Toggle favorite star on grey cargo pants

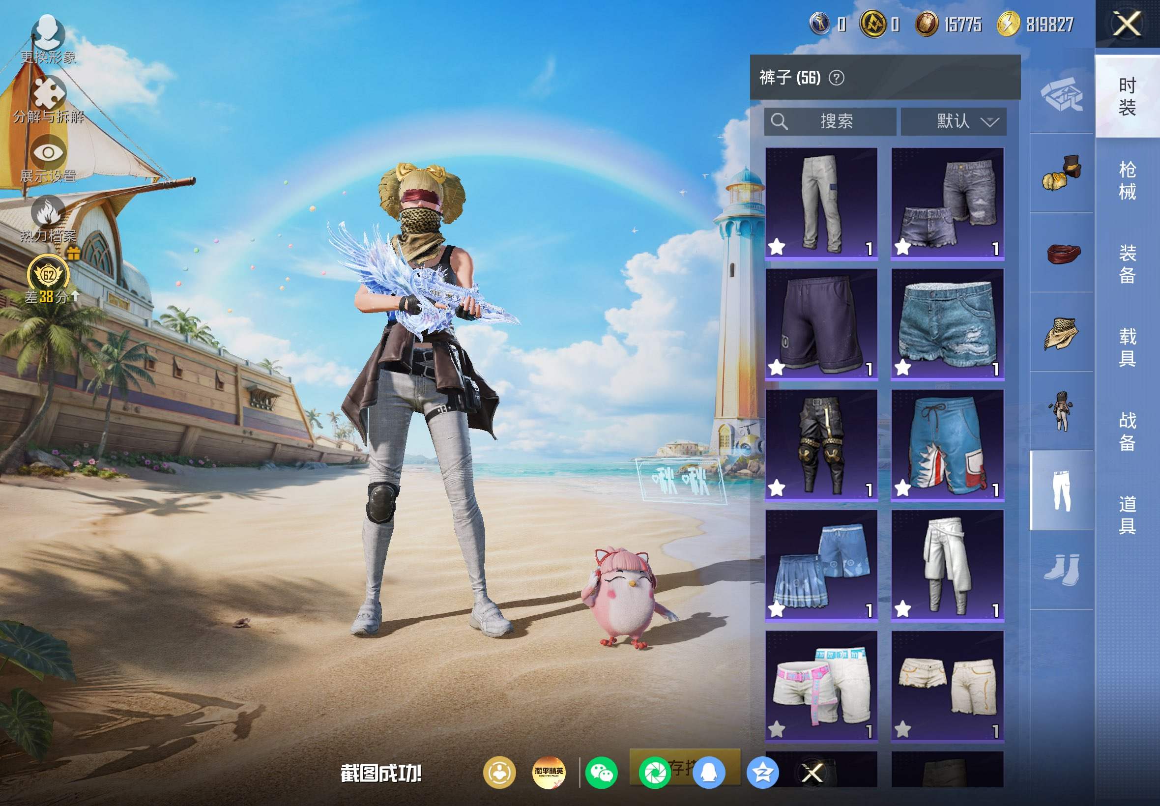click(777, 247)
